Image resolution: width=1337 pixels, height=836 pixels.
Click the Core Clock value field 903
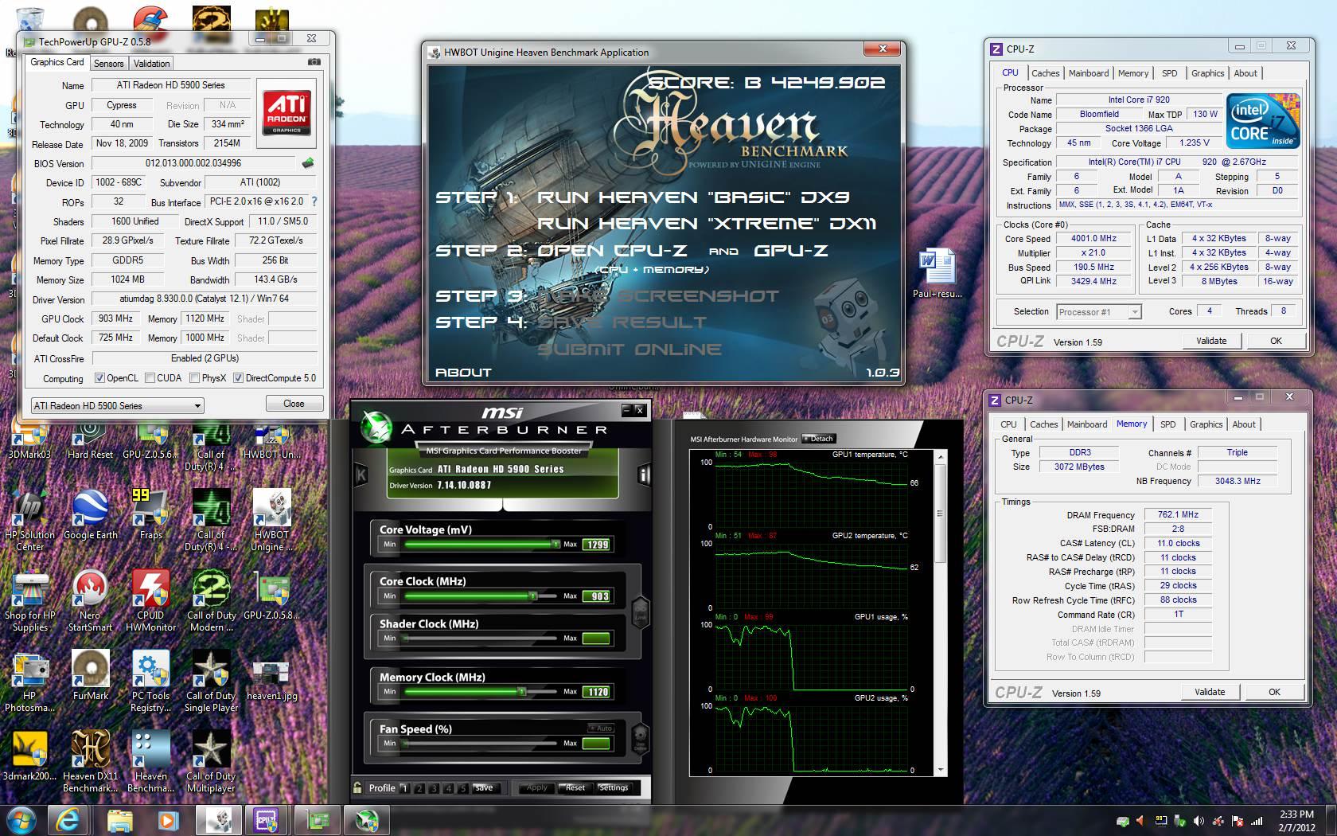(x=597, y=596)
